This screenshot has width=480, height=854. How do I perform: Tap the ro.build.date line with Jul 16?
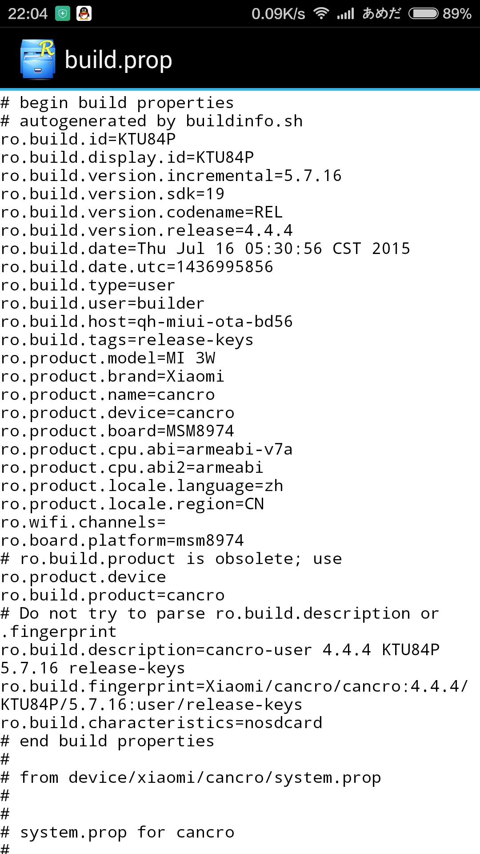coord(204,249)
